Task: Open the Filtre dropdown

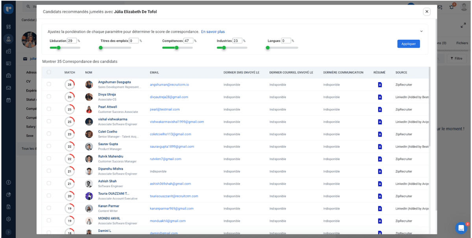Action: (x=456, y=59)
